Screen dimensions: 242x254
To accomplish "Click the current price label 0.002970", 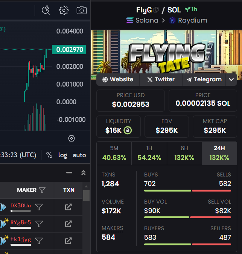I will click(x=69, y=50).
